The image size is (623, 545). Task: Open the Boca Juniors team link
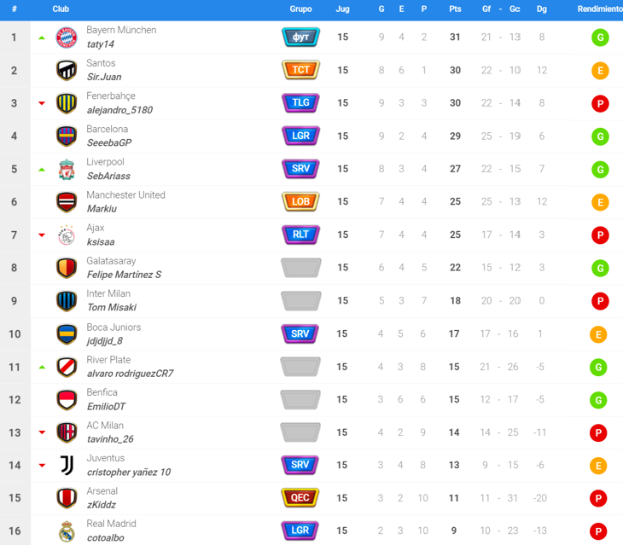point(114,328)
